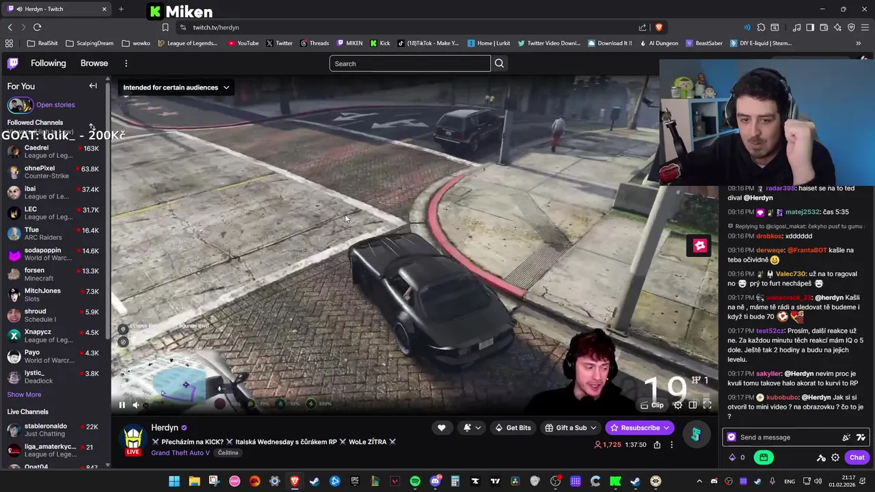Open the 7TV emote menu in chat
875x492 pixels.
click(x=861, y=437)
